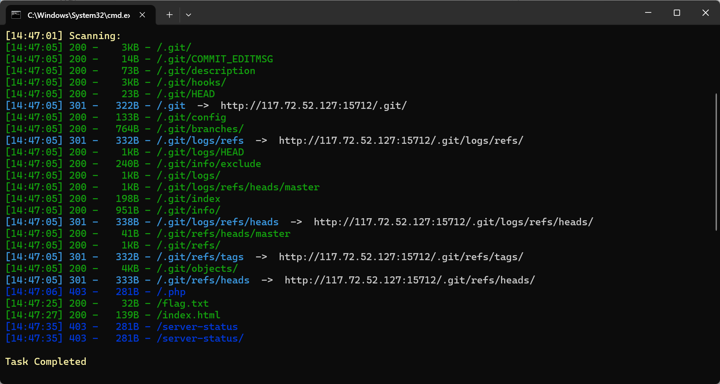Click the 41B size value

point(130,234)
